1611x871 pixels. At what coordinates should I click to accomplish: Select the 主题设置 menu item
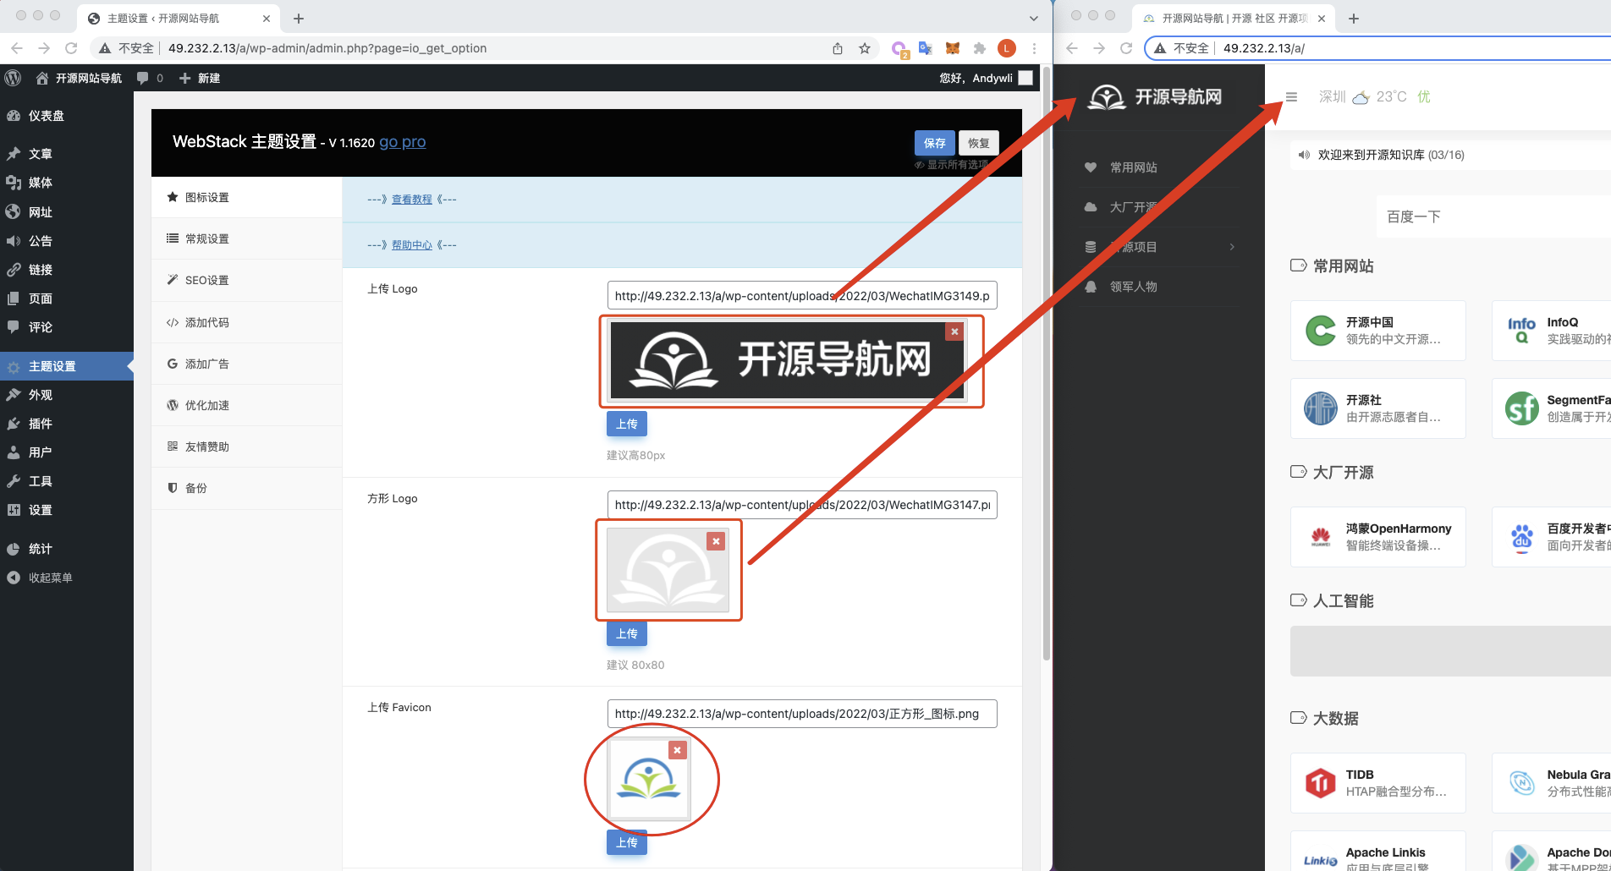point(67,366)
